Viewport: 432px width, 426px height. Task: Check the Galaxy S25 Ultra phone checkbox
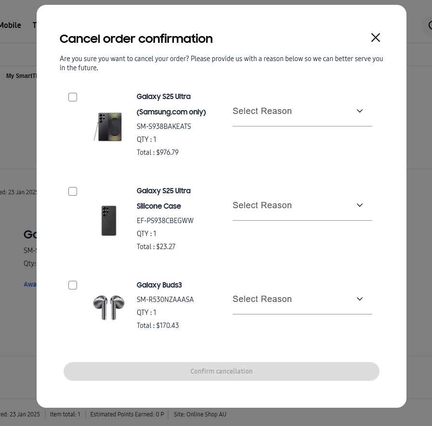73,97
